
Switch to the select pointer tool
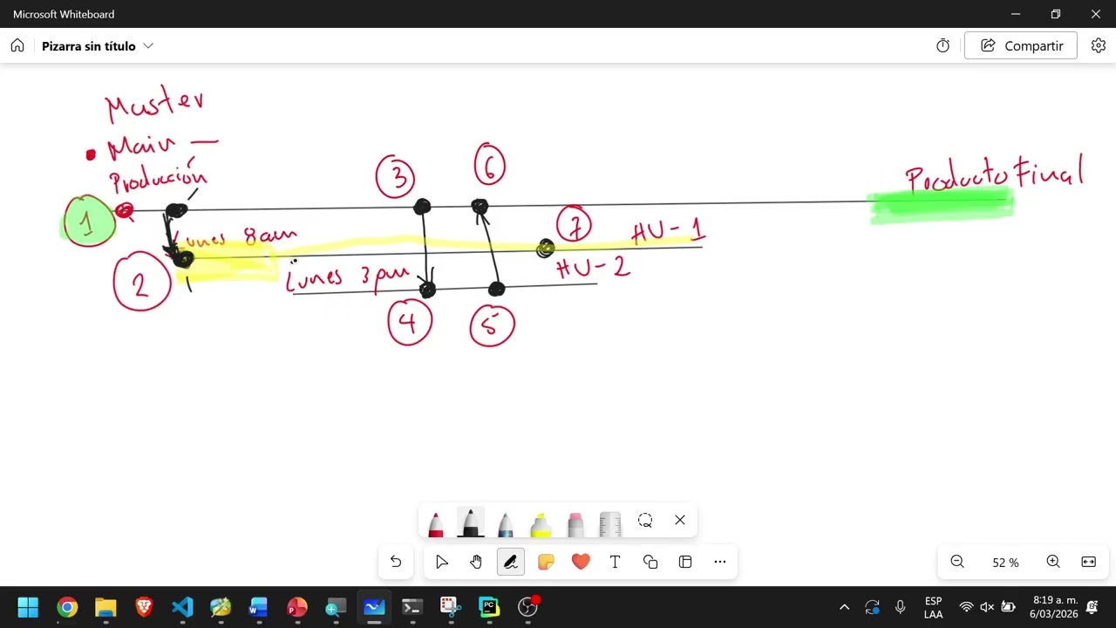pyautogui.click(x=442, y=563)
